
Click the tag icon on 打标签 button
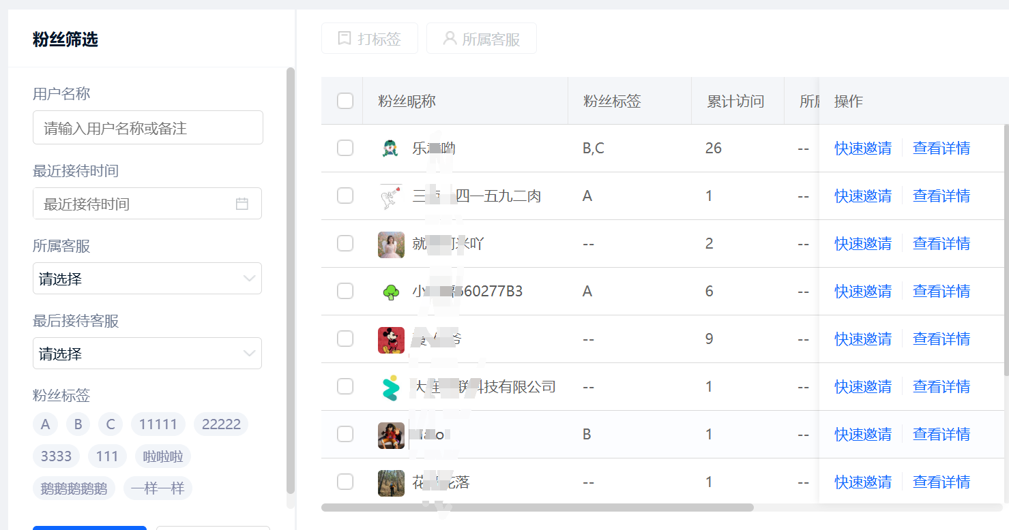(x=345, y=38)
